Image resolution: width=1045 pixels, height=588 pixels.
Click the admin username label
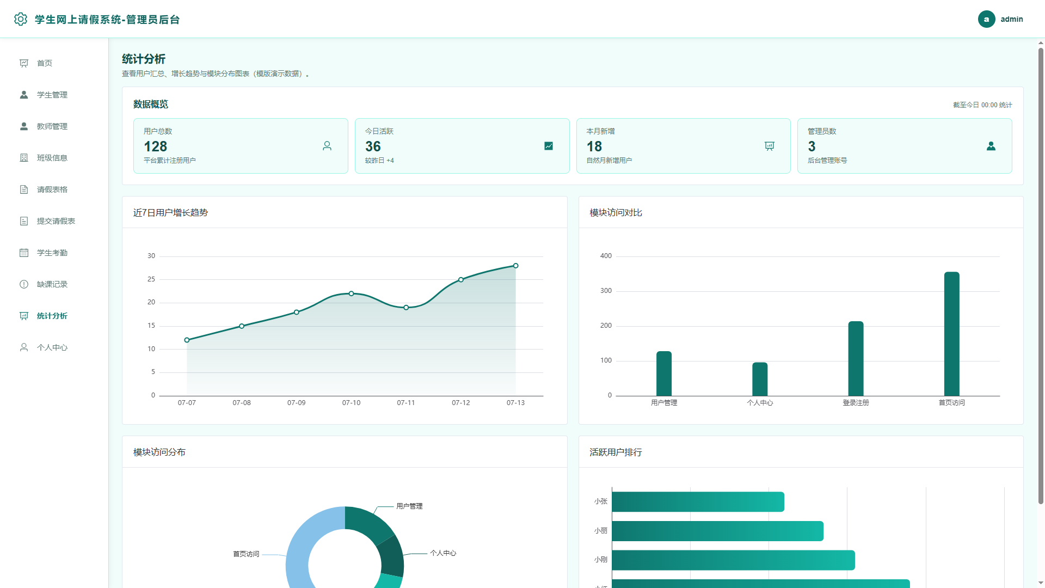(1012, 19)
